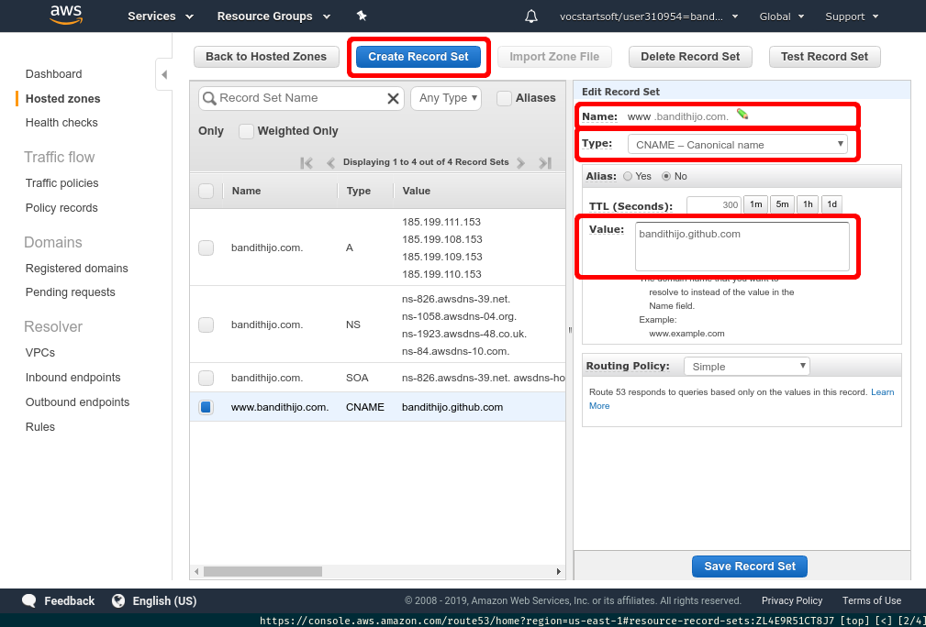Open Health checks in the sidebar
Image resolution: width=926 pixels, height=627 pixels.
tap(61, 123)
